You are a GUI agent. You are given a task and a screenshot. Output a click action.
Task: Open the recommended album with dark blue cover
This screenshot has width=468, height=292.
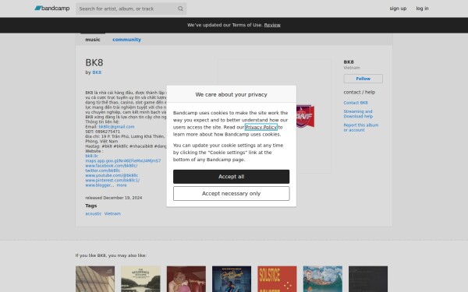[232, 279]
